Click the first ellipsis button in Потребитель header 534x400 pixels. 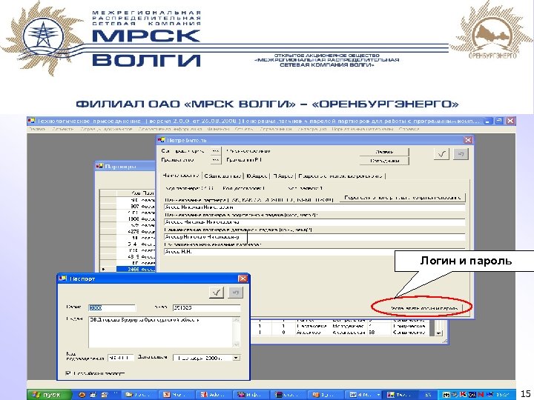tap(215, 150)
